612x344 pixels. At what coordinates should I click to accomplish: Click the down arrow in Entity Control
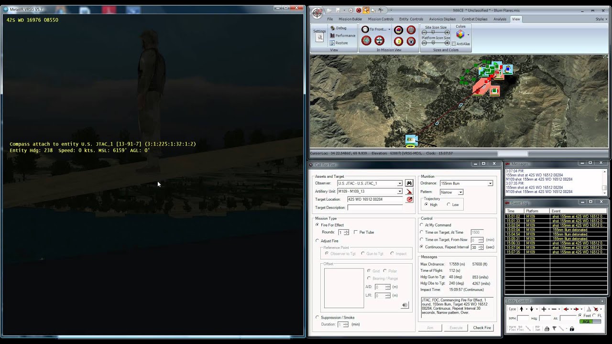click(x=531, y=309)
